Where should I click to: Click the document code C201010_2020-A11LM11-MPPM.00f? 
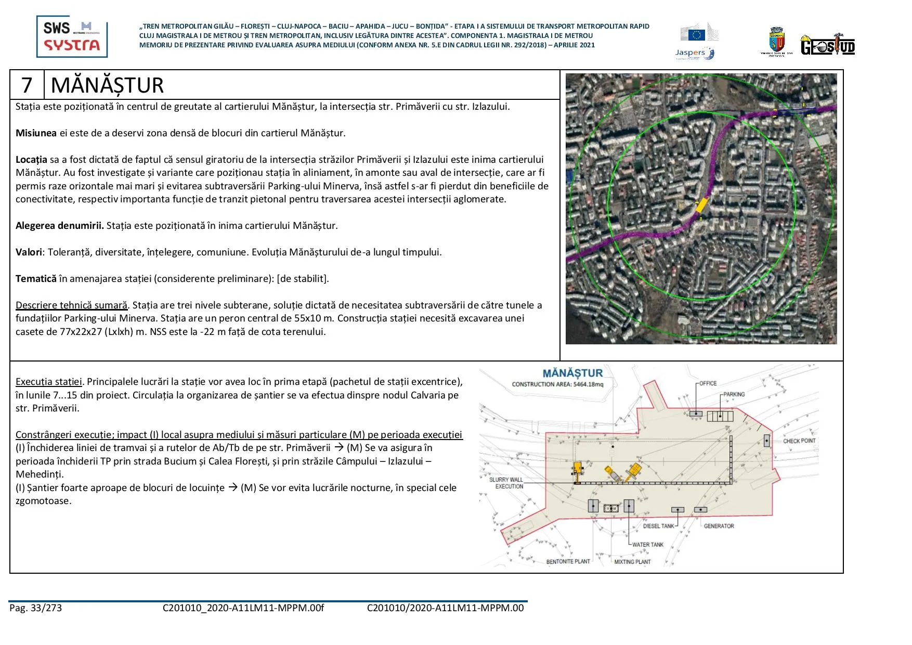pos(243,608)
